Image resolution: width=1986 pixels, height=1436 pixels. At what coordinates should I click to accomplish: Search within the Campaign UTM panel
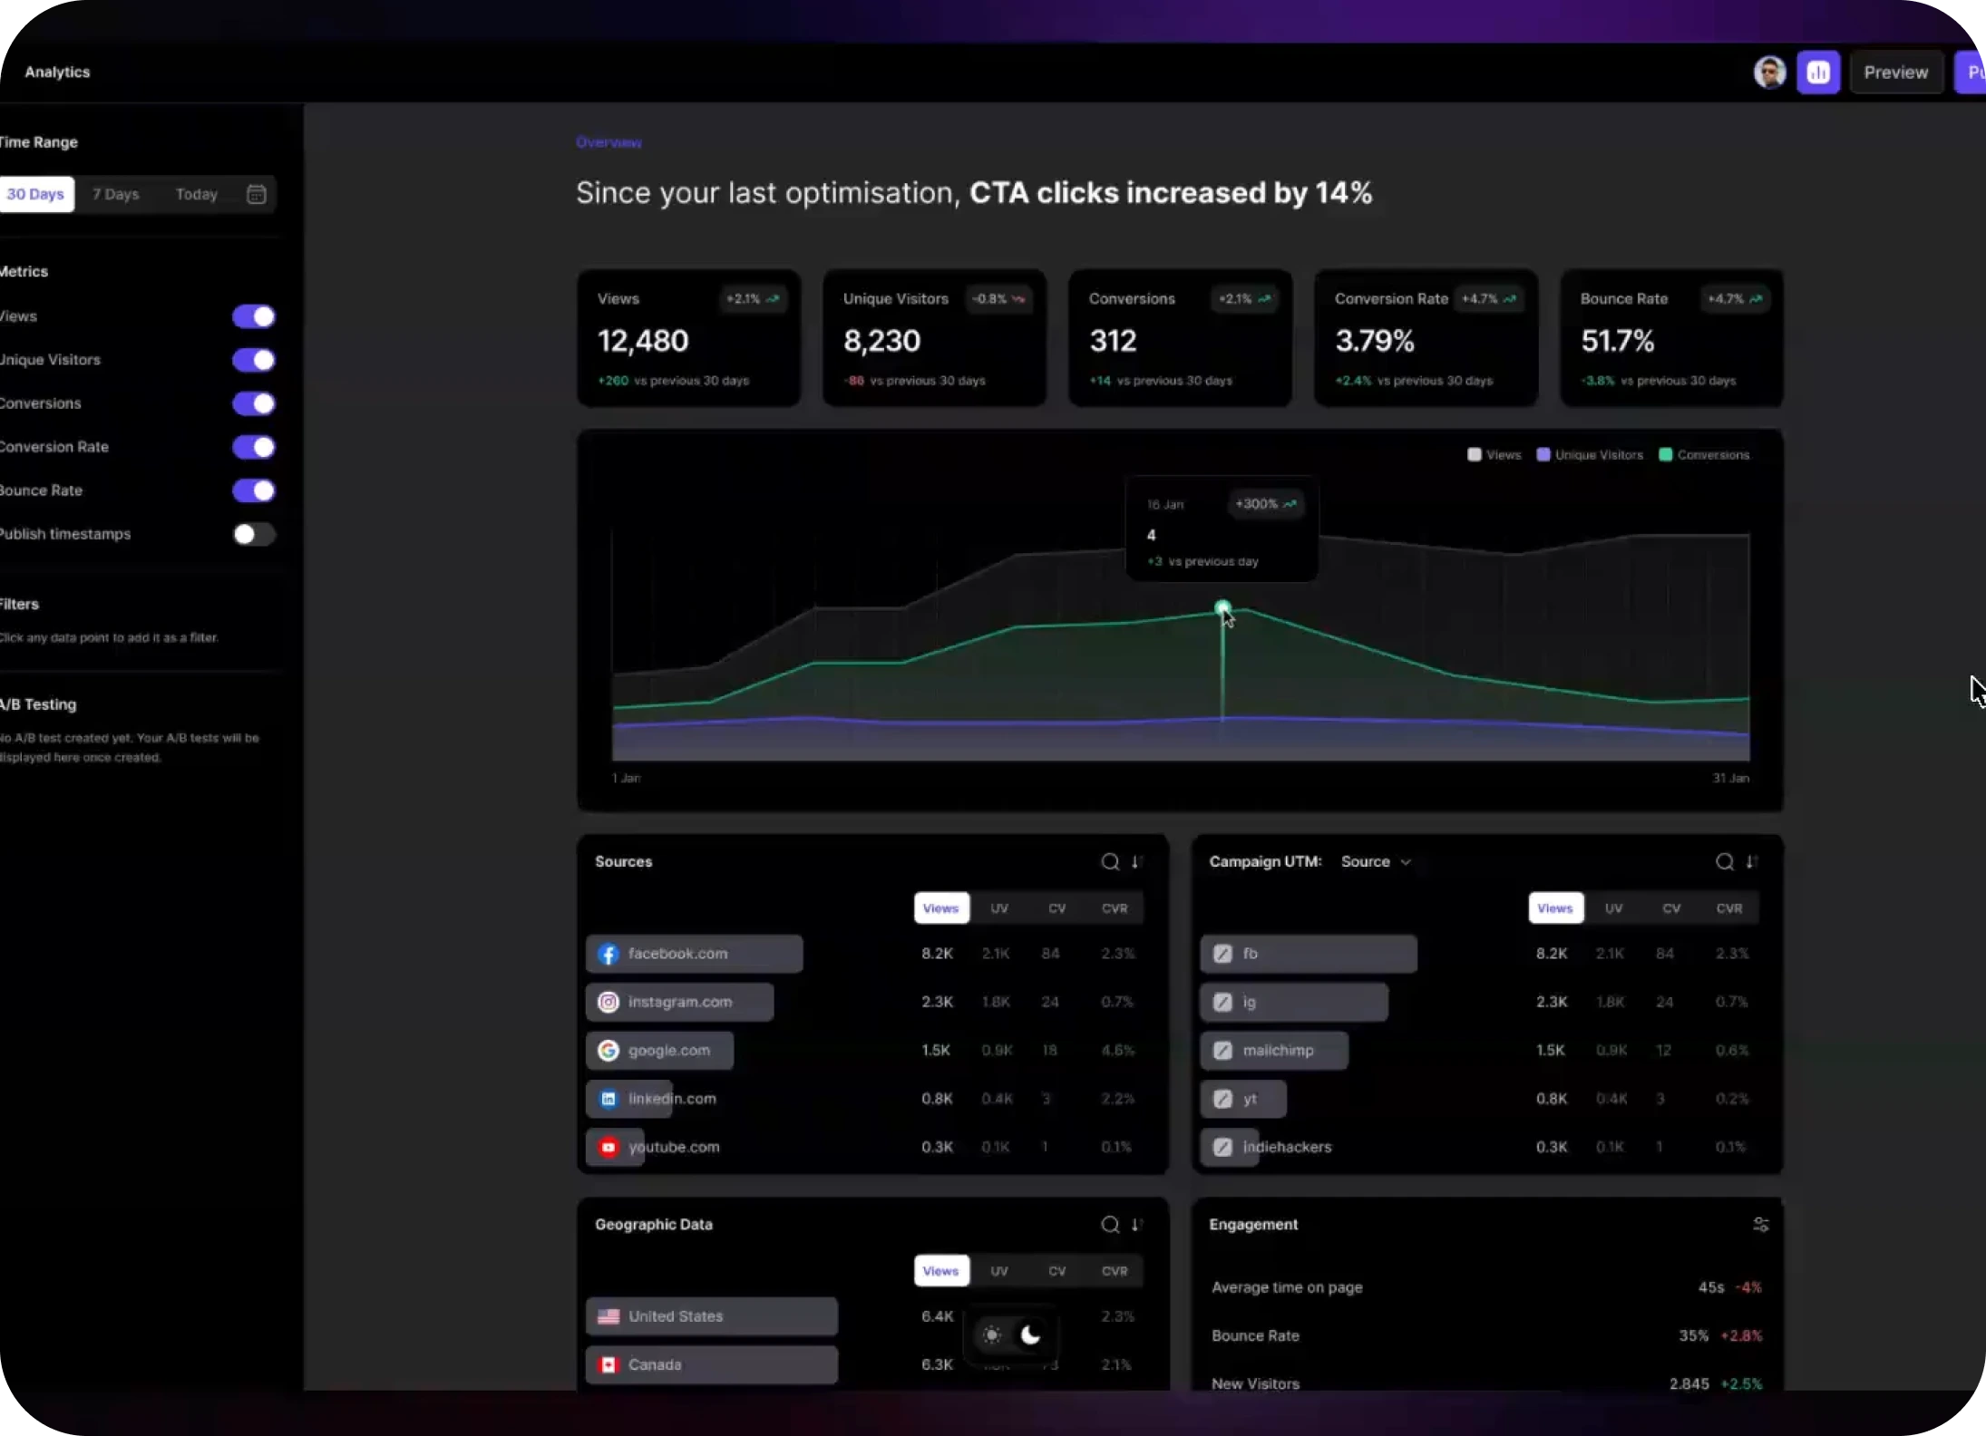point(1725,861)
